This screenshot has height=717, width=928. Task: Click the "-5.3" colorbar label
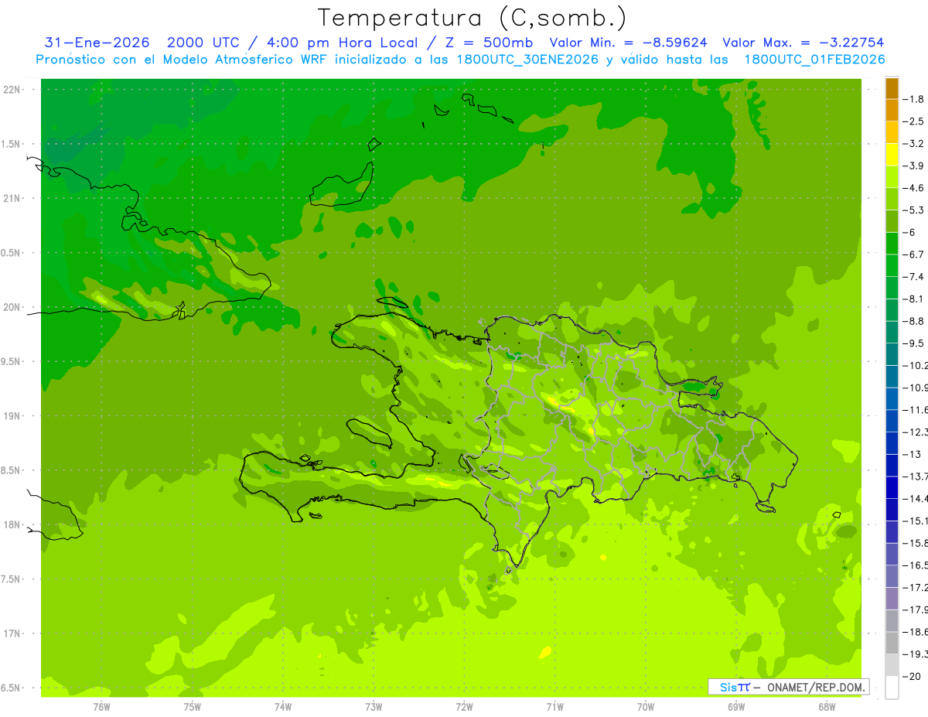913,210
